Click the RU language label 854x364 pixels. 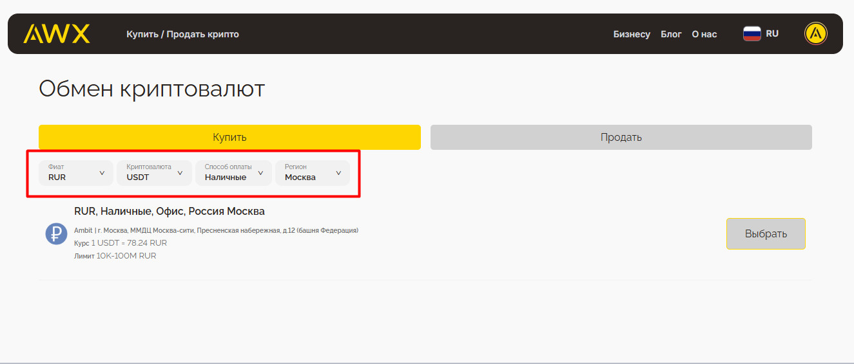[x=772, y=33]
